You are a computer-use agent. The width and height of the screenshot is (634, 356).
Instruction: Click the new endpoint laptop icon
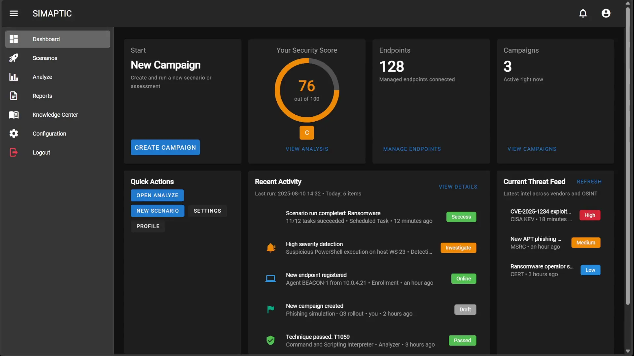click(x=270, y=279)
